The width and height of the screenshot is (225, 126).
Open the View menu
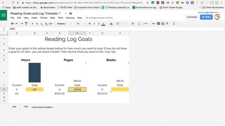pyautogui.click(x=26, y=18)
